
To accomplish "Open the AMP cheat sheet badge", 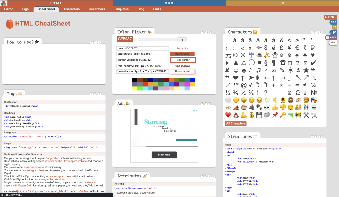I will point(331,37).
